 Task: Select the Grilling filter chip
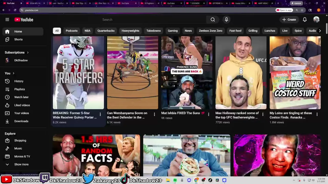[x=253, y=31]
